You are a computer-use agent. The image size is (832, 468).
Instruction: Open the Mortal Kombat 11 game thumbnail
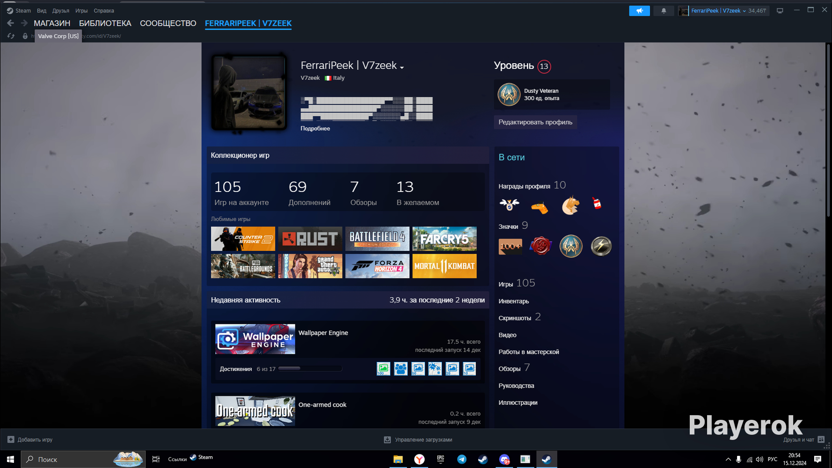click(x=445, y=266)
